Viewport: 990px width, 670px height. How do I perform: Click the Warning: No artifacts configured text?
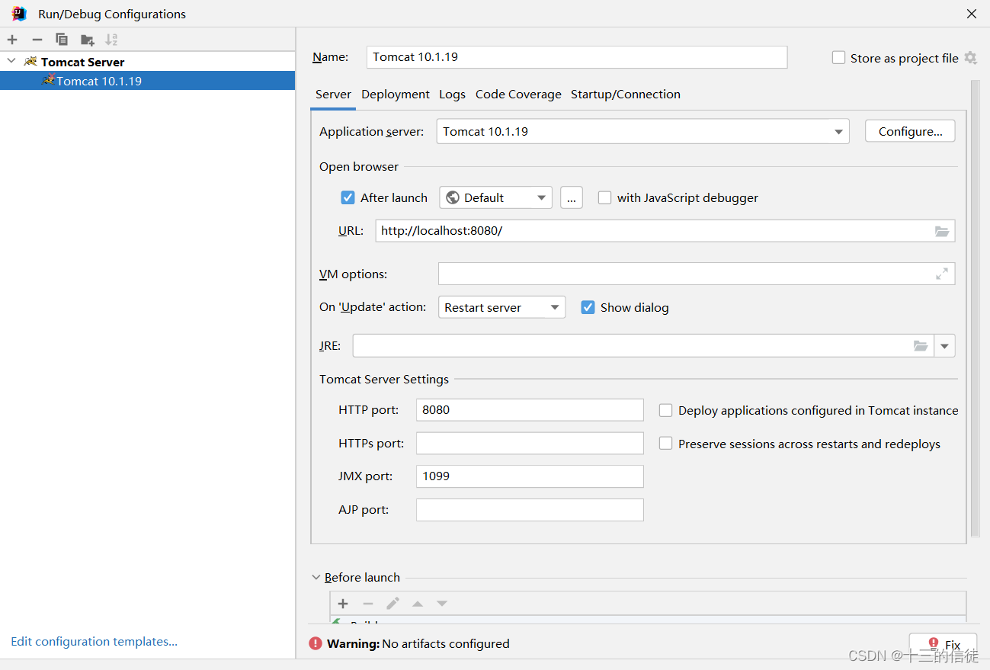(418, 644)
